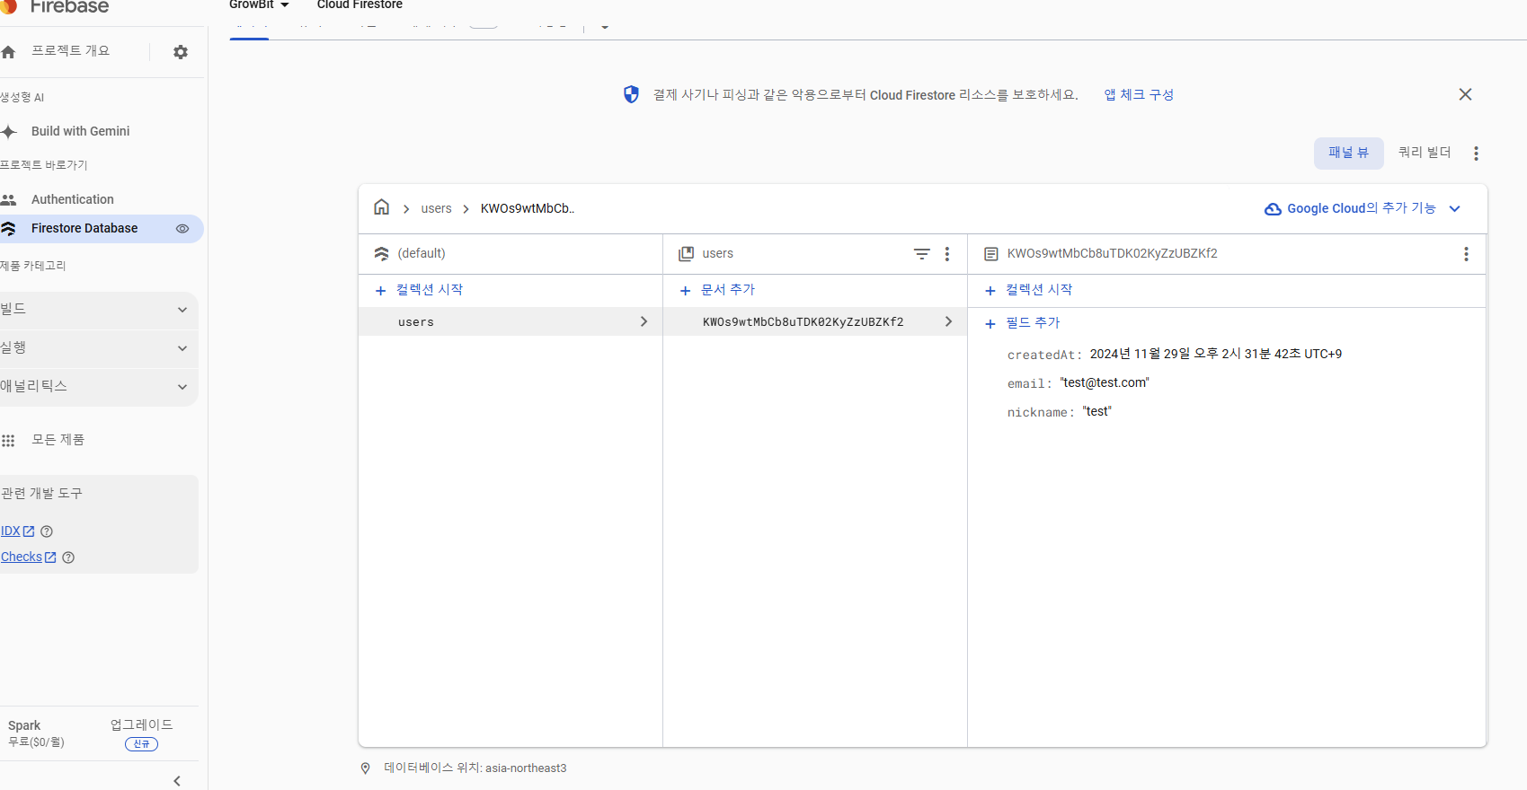
Task: Click the document icon beside the document ID header
Action: [990, 254]
